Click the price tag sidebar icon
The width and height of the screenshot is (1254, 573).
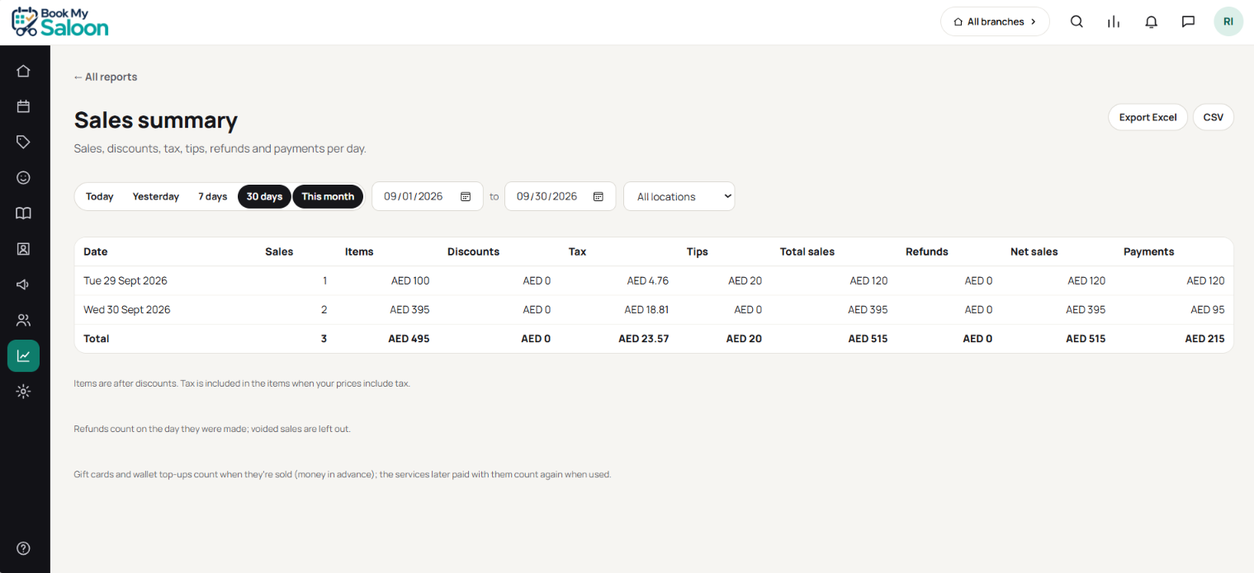pos(23,142)
